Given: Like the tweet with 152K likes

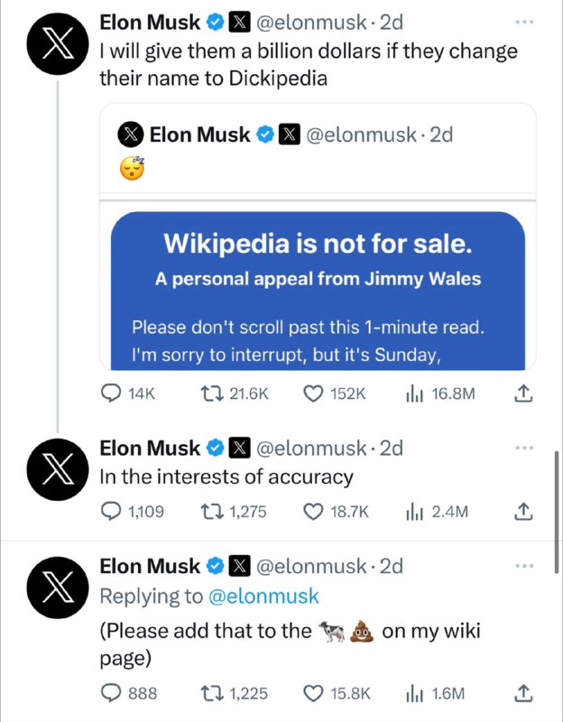Looking at the screenshot, I should 315,393.
